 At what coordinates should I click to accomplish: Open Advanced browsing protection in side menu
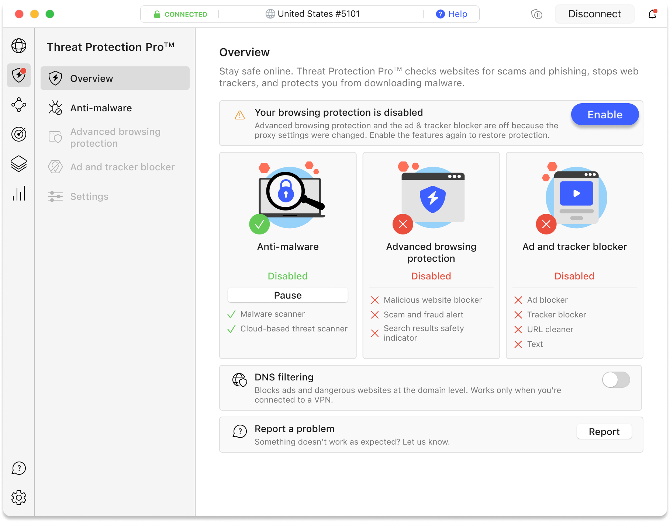[115, 138]
